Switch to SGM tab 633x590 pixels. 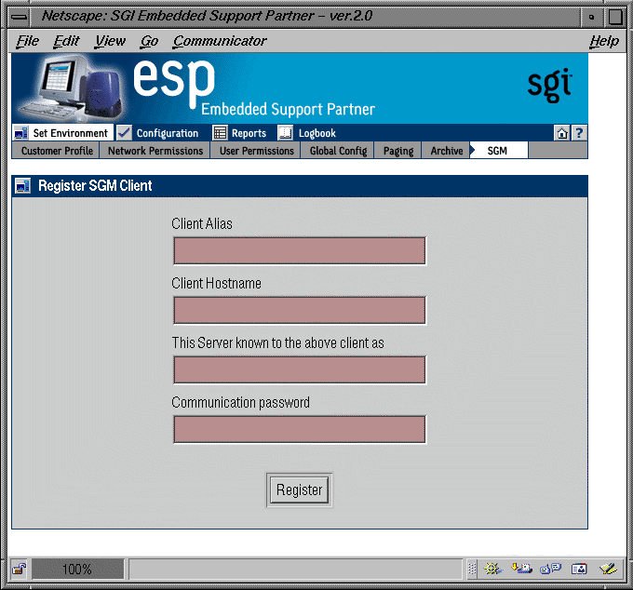tap(499, 151)
